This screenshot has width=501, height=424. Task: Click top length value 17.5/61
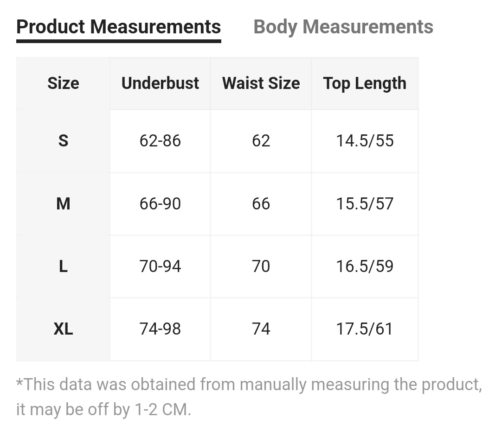[365, 329]
